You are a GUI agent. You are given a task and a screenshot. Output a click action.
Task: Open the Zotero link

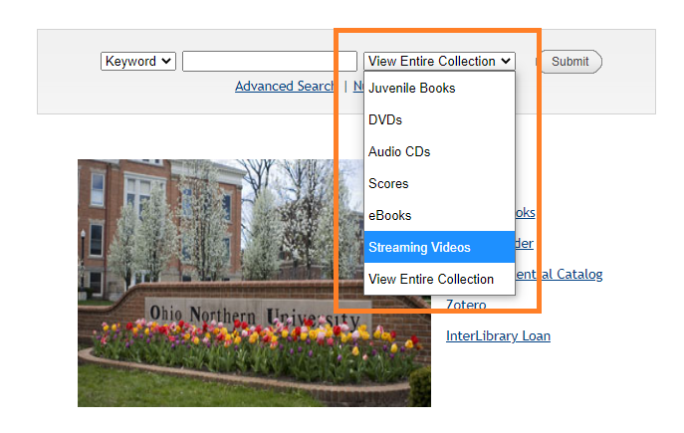(466, 304)
